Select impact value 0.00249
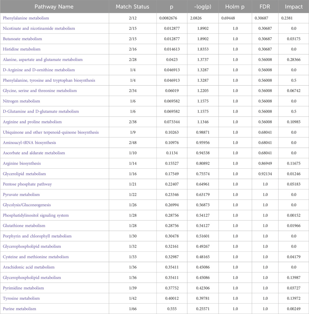Screen dimensions: 309x314 click(294, 309)
